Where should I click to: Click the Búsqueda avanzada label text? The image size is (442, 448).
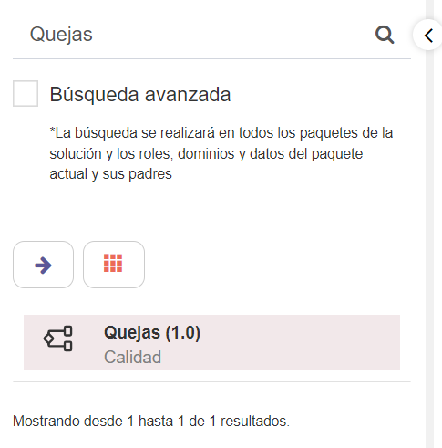coord(140,94)
